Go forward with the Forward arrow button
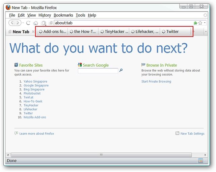The height and width of the screenshot is (172, 216). [x=18, y=23]
